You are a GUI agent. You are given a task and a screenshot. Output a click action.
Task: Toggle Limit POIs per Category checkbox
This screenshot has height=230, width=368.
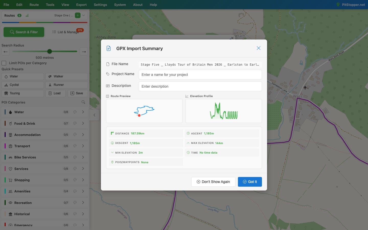pos(4,63)
